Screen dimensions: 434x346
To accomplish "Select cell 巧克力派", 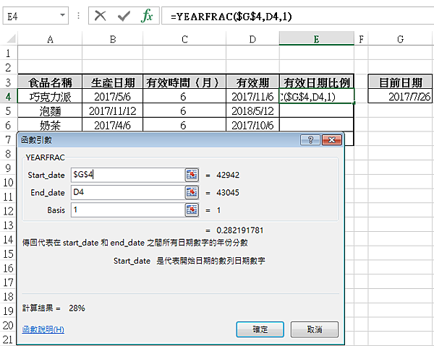I will coord(50,97).
